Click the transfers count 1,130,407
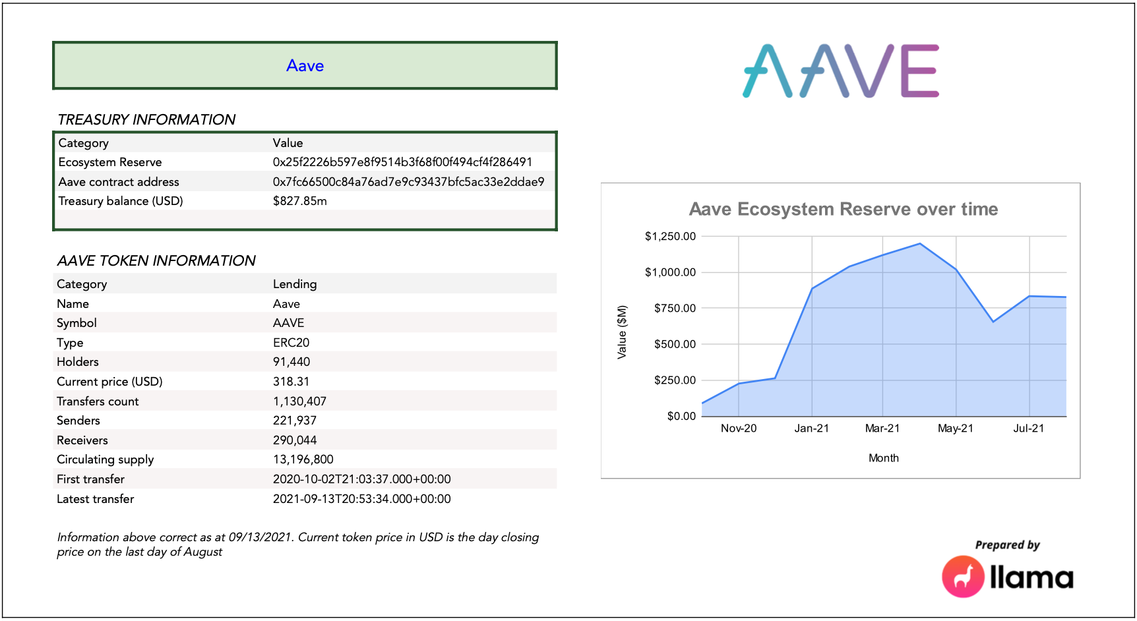Image resolution: width=1137 pixels, height=621 pixels. pyautogui.click(x=299, y=401)
